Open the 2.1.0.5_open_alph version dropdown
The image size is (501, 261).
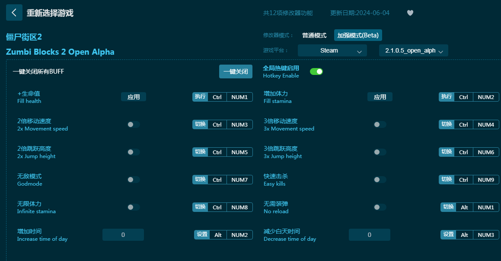[413, 51]
